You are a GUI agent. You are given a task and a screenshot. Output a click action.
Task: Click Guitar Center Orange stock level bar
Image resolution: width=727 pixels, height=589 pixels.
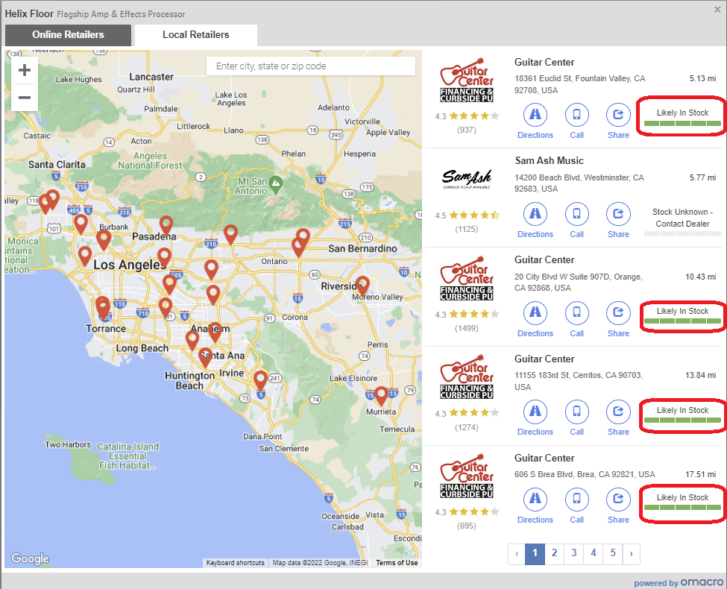(682, 321)
